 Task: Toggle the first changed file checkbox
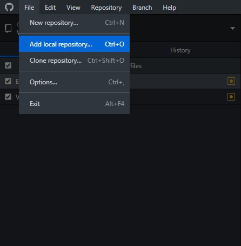[8, 81]
